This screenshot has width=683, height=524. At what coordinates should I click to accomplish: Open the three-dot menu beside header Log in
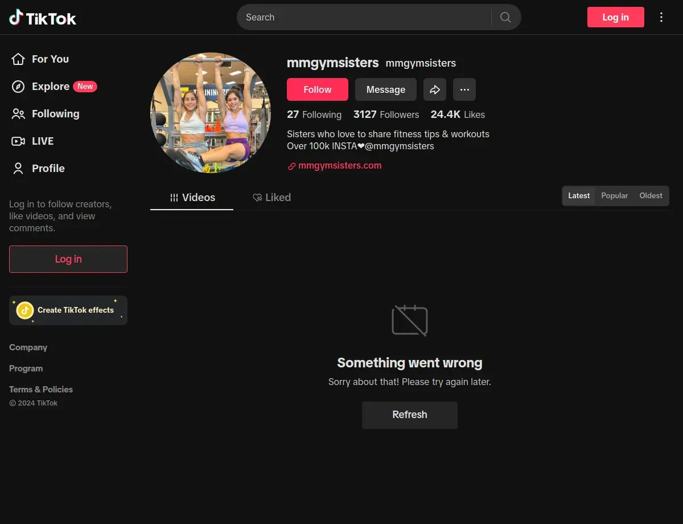[661, 17]
